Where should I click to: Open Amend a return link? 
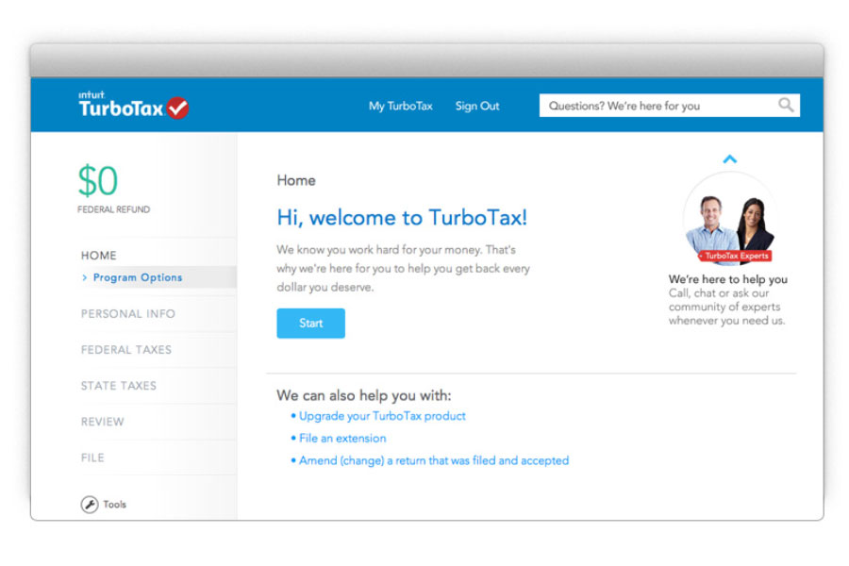434,460
